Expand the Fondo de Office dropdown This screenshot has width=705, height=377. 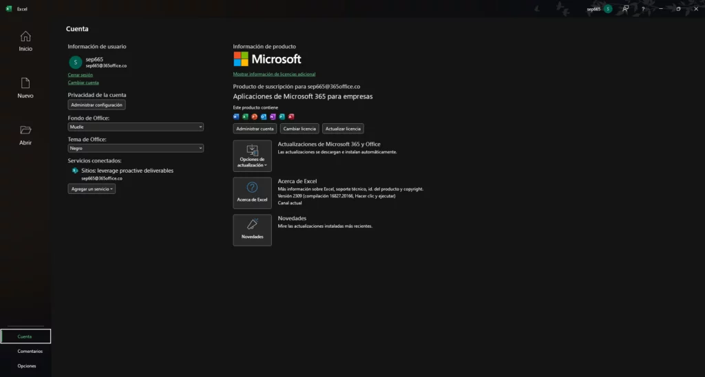click(x=136, y=127)
